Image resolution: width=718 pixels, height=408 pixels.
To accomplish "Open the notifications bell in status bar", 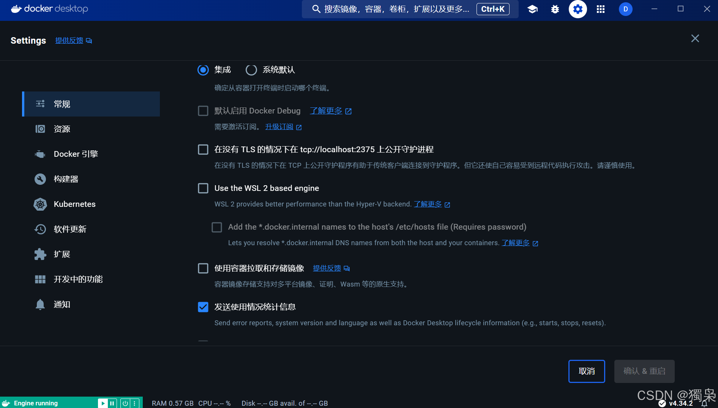I will point(705,403).
